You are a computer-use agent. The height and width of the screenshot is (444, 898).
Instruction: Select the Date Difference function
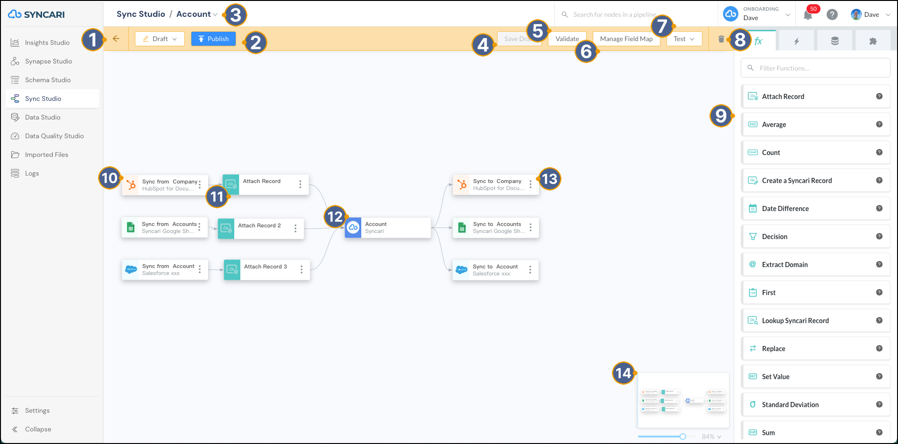(815, 209)
